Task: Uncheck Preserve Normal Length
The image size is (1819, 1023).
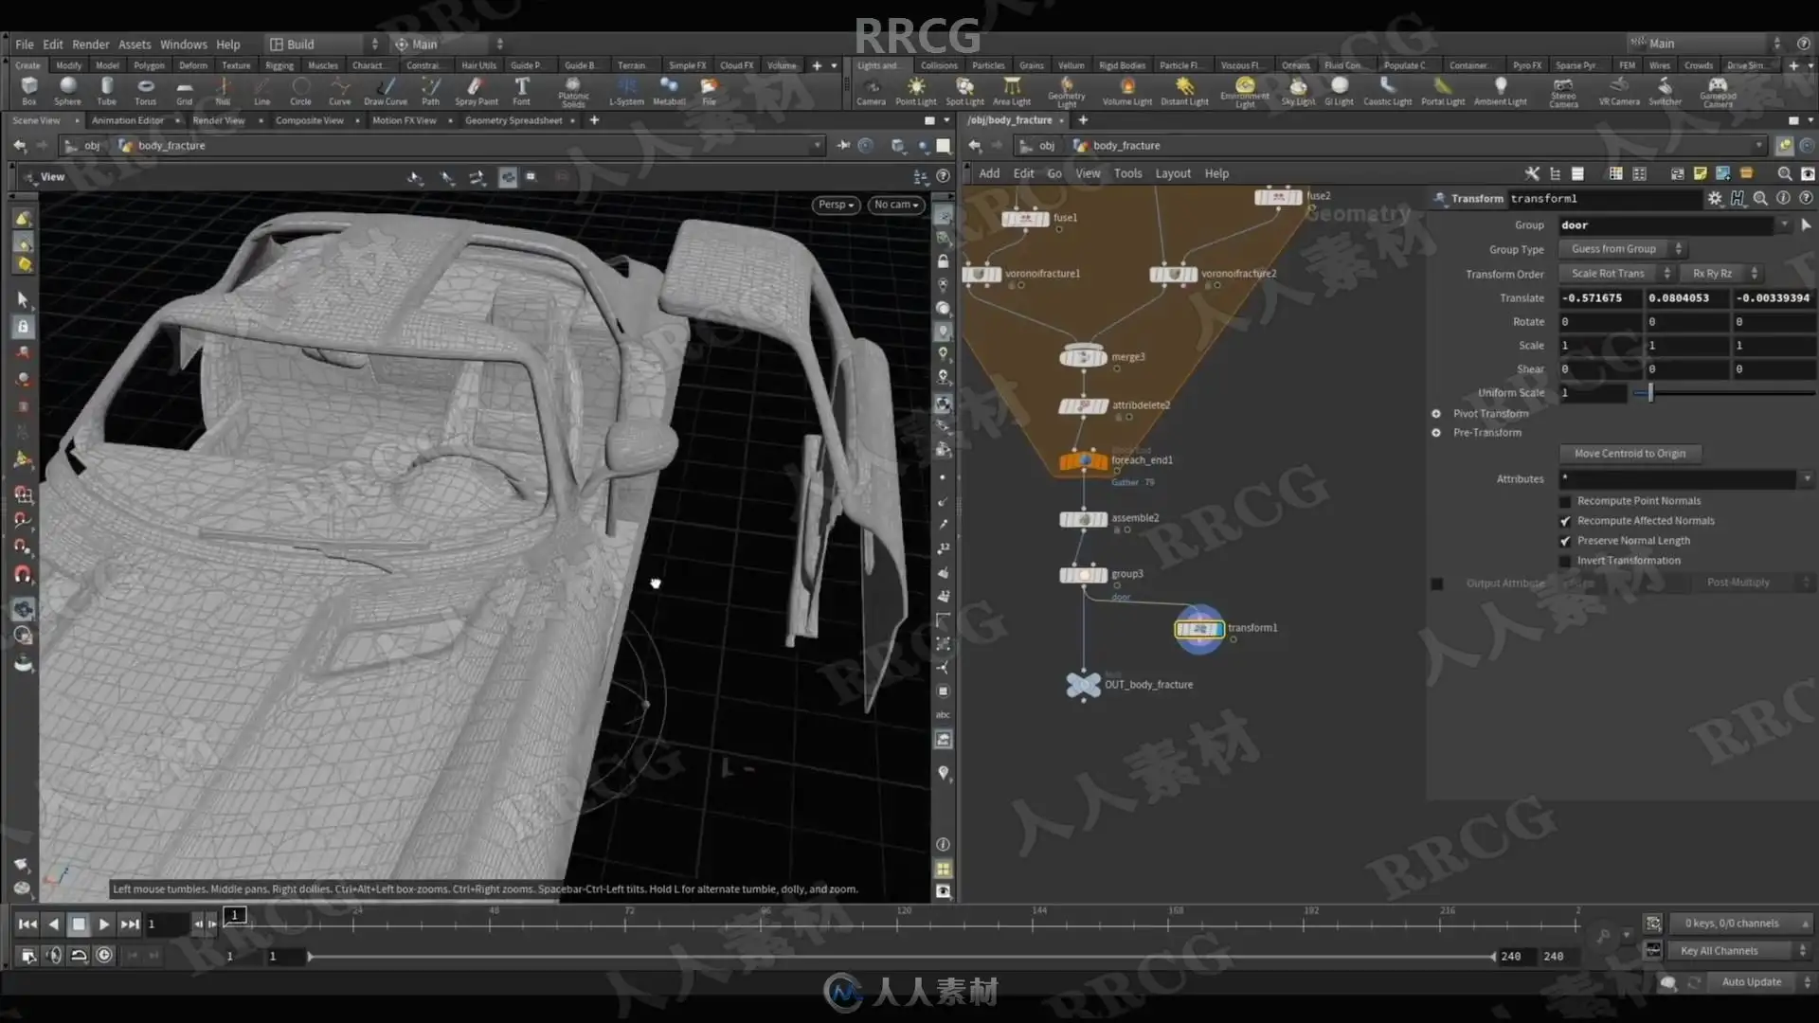Action: pos(1565,541)
